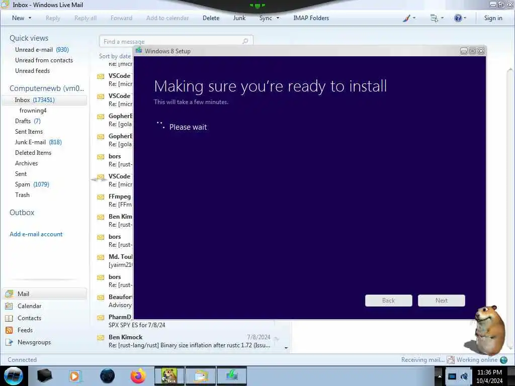Click Back in Windows 8 Setup

(389, 301)
